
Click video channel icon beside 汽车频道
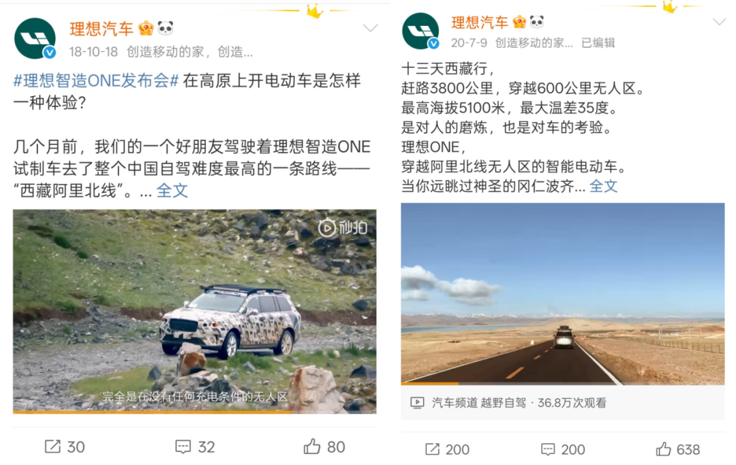[x=417, y=402]
